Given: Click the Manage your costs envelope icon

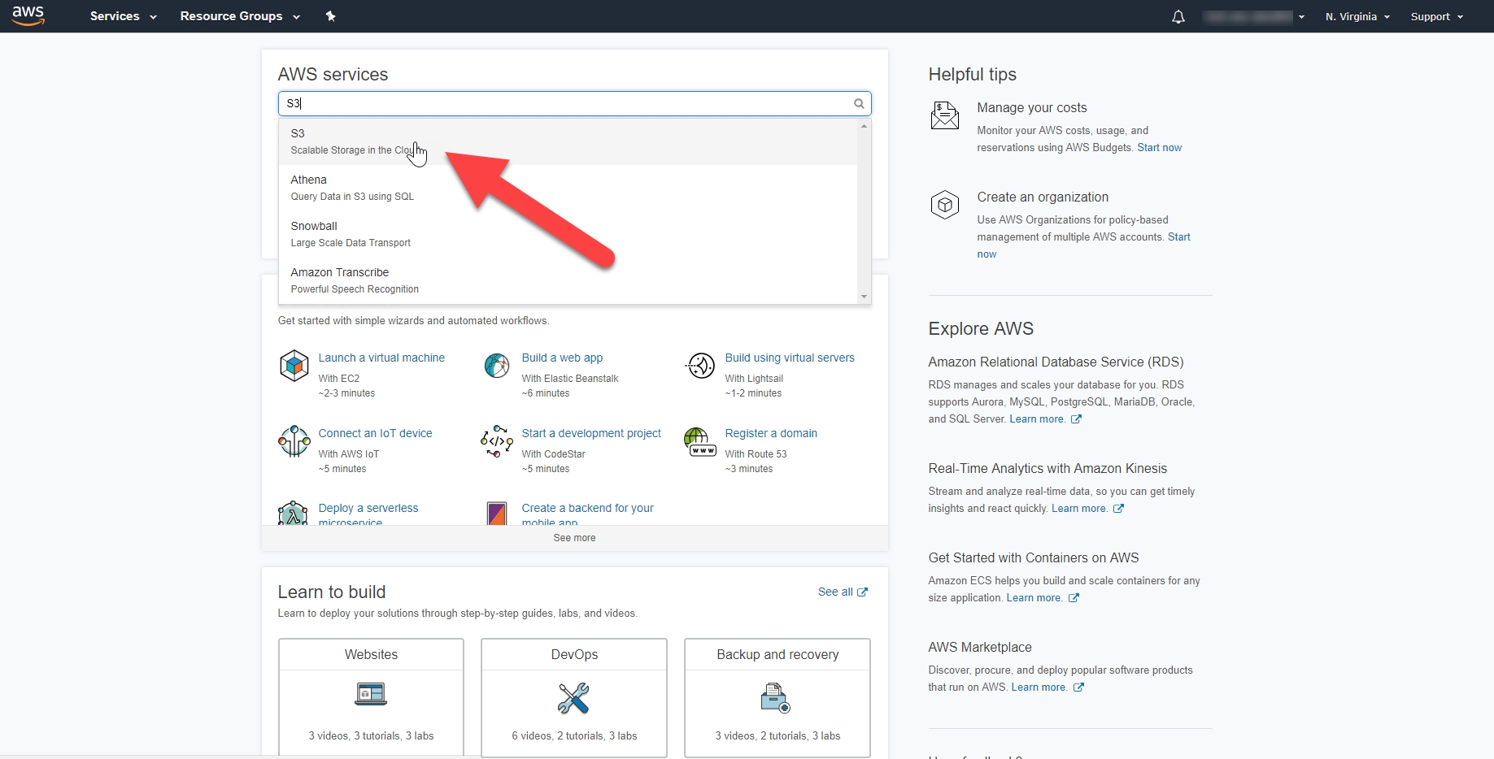Looking at the screenshot, I should click(945, 115).
